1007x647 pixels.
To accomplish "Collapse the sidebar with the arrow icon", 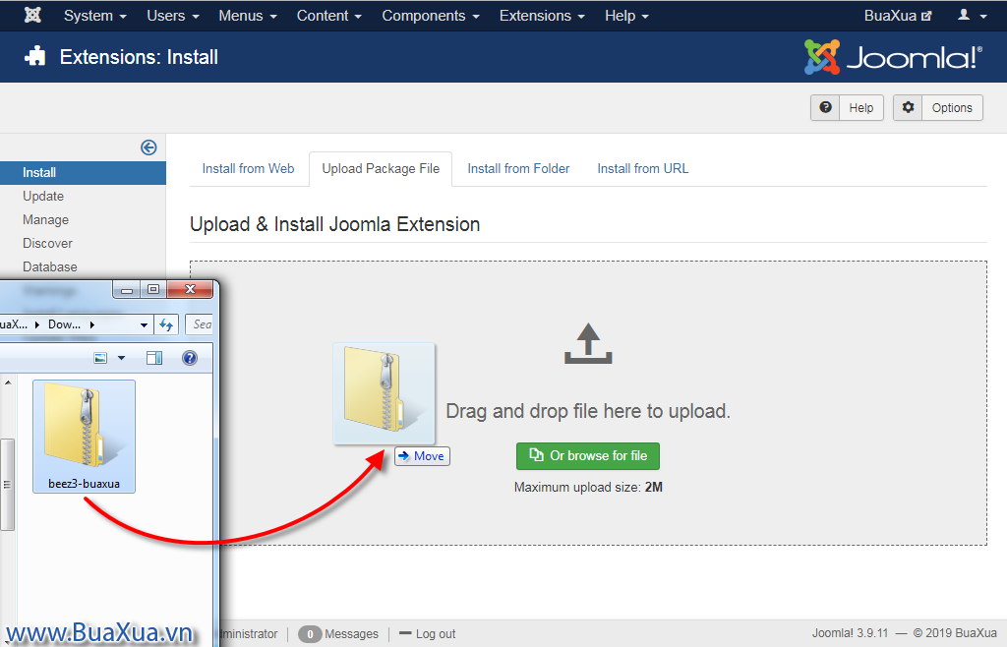I will coord(148,147).
